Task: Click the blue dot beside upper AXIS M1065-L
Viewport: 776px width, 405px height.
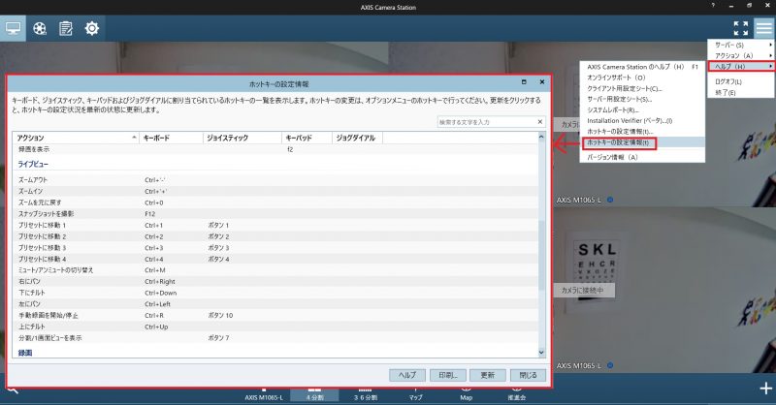Action: click(x=610, y=200)
